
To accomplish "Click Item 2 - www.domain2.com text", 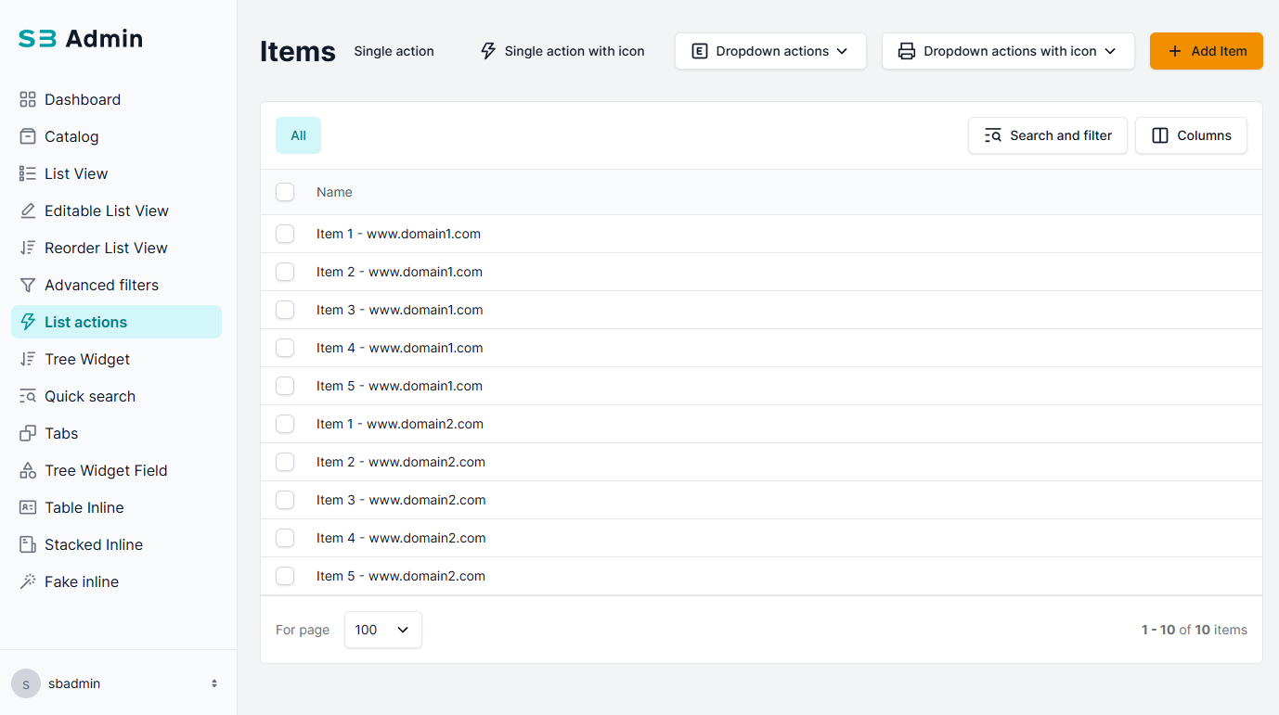I will coord(401,462).
